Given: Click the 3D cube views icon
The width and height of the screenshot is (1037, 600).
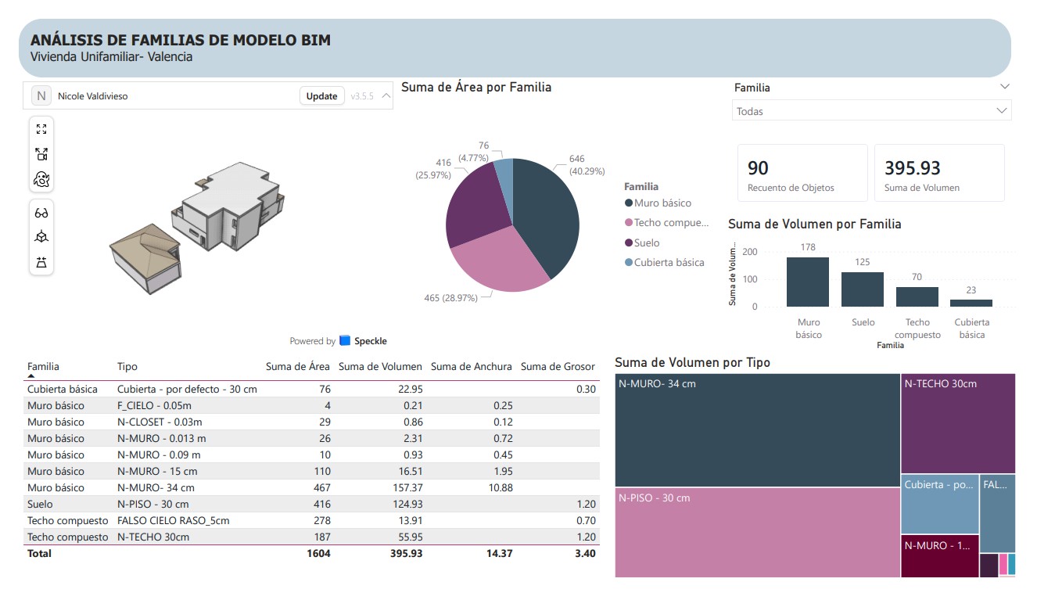Looking at the screenshot, I should point(41,237).
